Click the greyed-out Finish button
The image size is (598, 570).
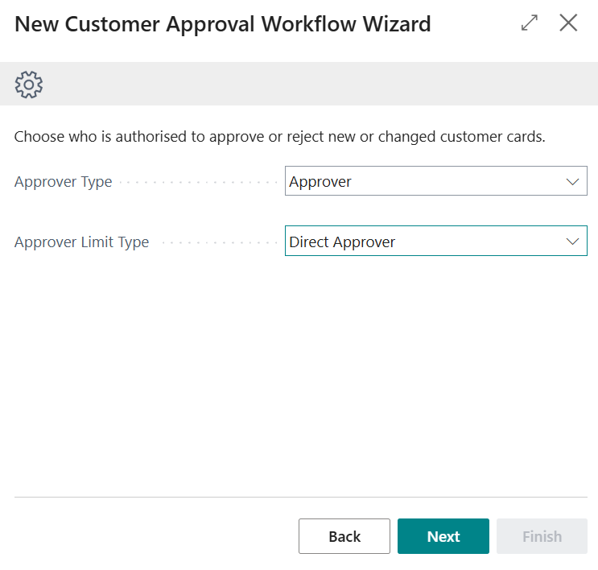click(x=542, y=536)
